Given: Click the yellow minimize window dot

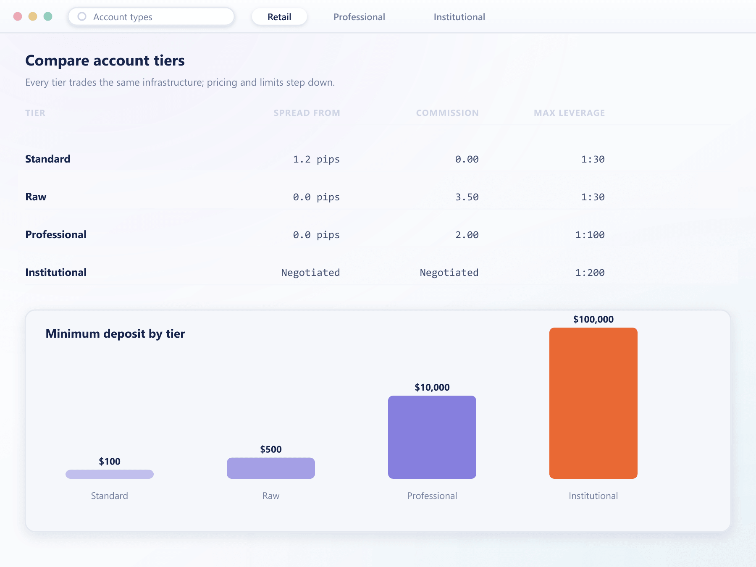Looking at the screenshot, I should point(33,16).
